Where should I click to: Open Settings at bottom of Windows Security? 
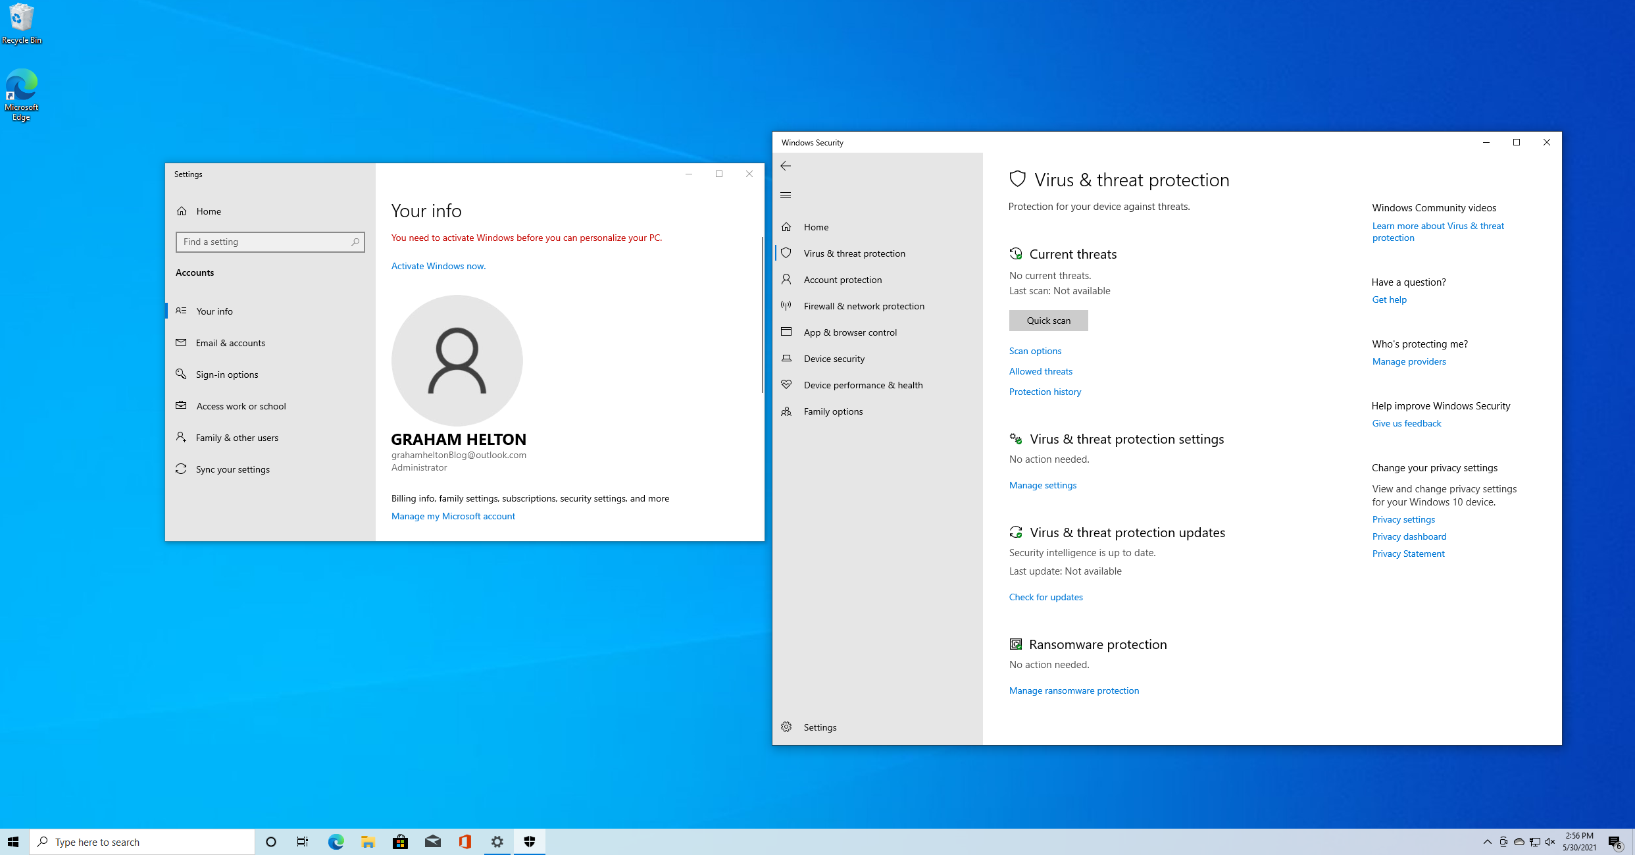tap(878, 727)
